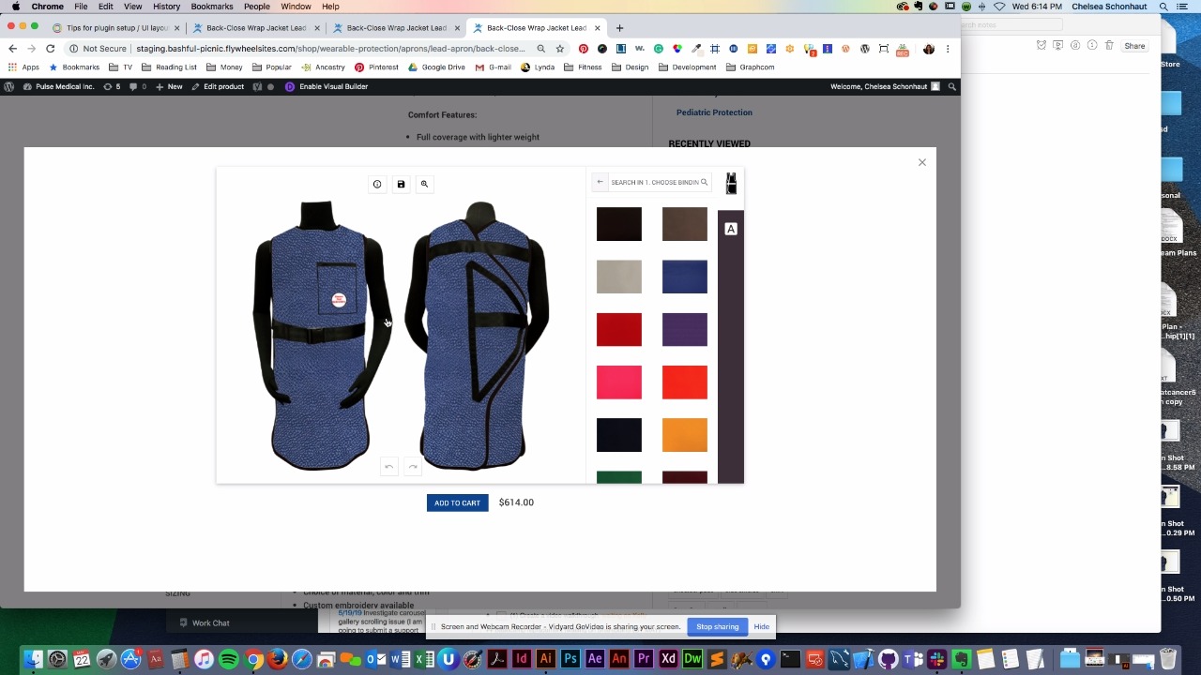This screenshot has height=675, width=1201.
Task: Click the zoom magnifier icon above the apron
Action: (424, 184)
